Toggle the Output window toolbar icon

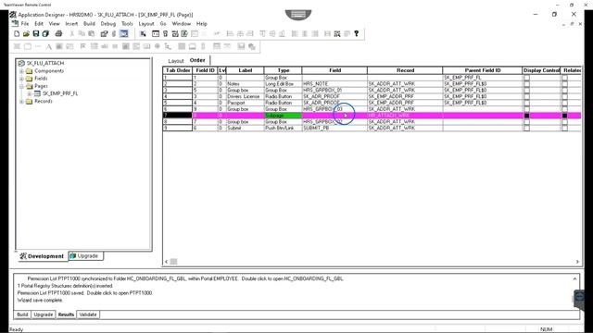pos(124,34)
